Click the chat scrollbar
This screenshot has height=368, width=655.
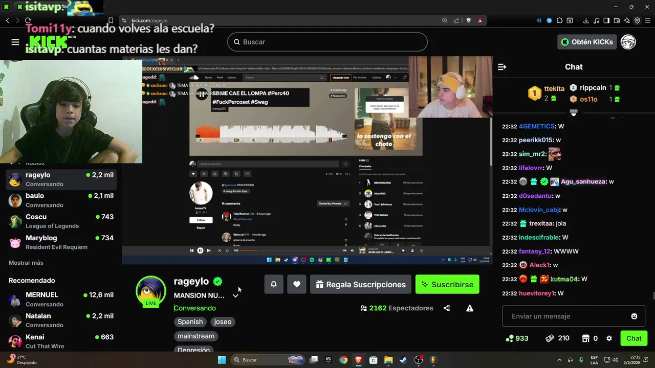(x=653, y=296)
